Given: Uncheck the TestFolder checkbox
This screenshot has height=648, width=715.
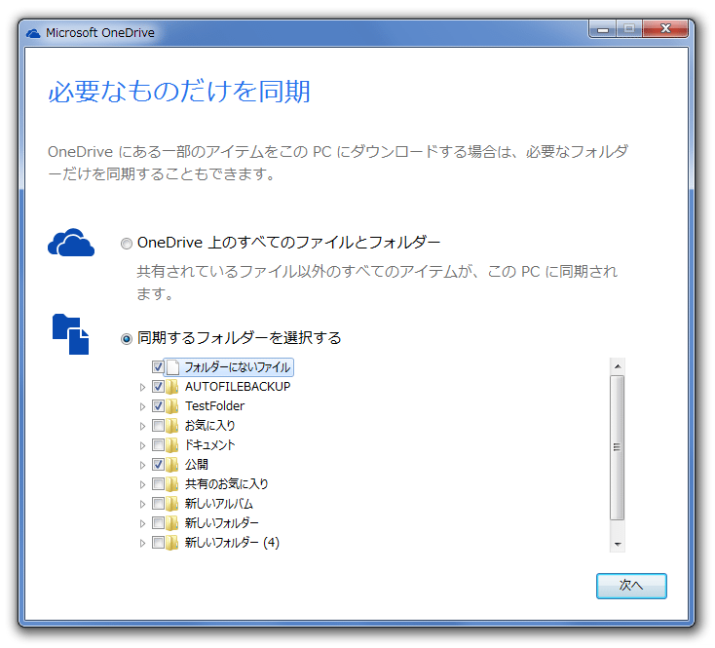Looking at the screenshot, I should click(x=158, y=405).
